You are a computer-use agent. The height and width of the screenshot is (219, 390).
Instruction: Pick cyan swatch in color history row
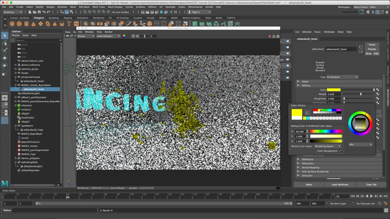pos(307,118)
